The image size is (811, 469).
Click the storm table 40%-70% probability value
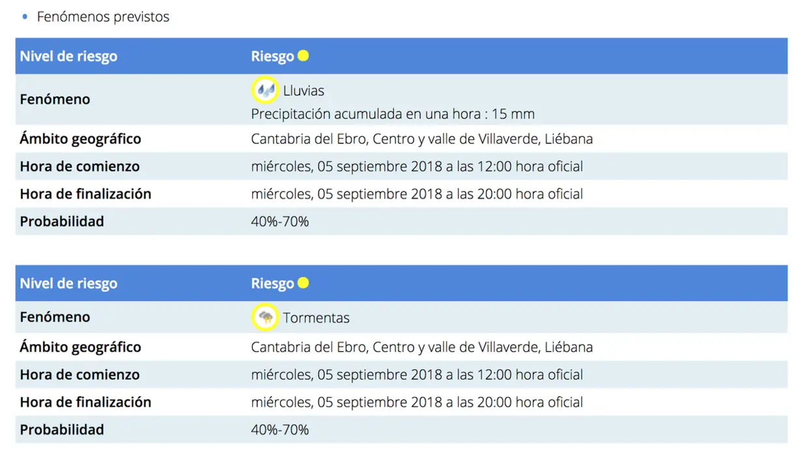point(279,430)
